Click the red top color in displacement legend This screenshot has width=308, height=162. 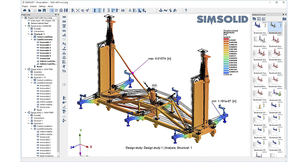point(226,38)
